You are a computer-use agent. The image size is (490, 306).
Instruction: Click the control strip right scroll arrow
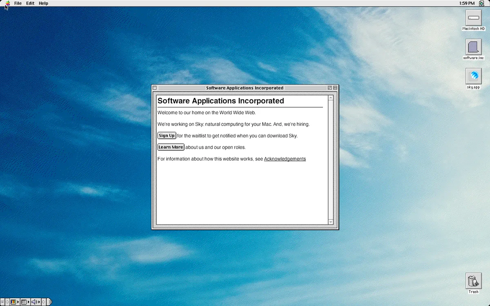[x=44, y=302]
